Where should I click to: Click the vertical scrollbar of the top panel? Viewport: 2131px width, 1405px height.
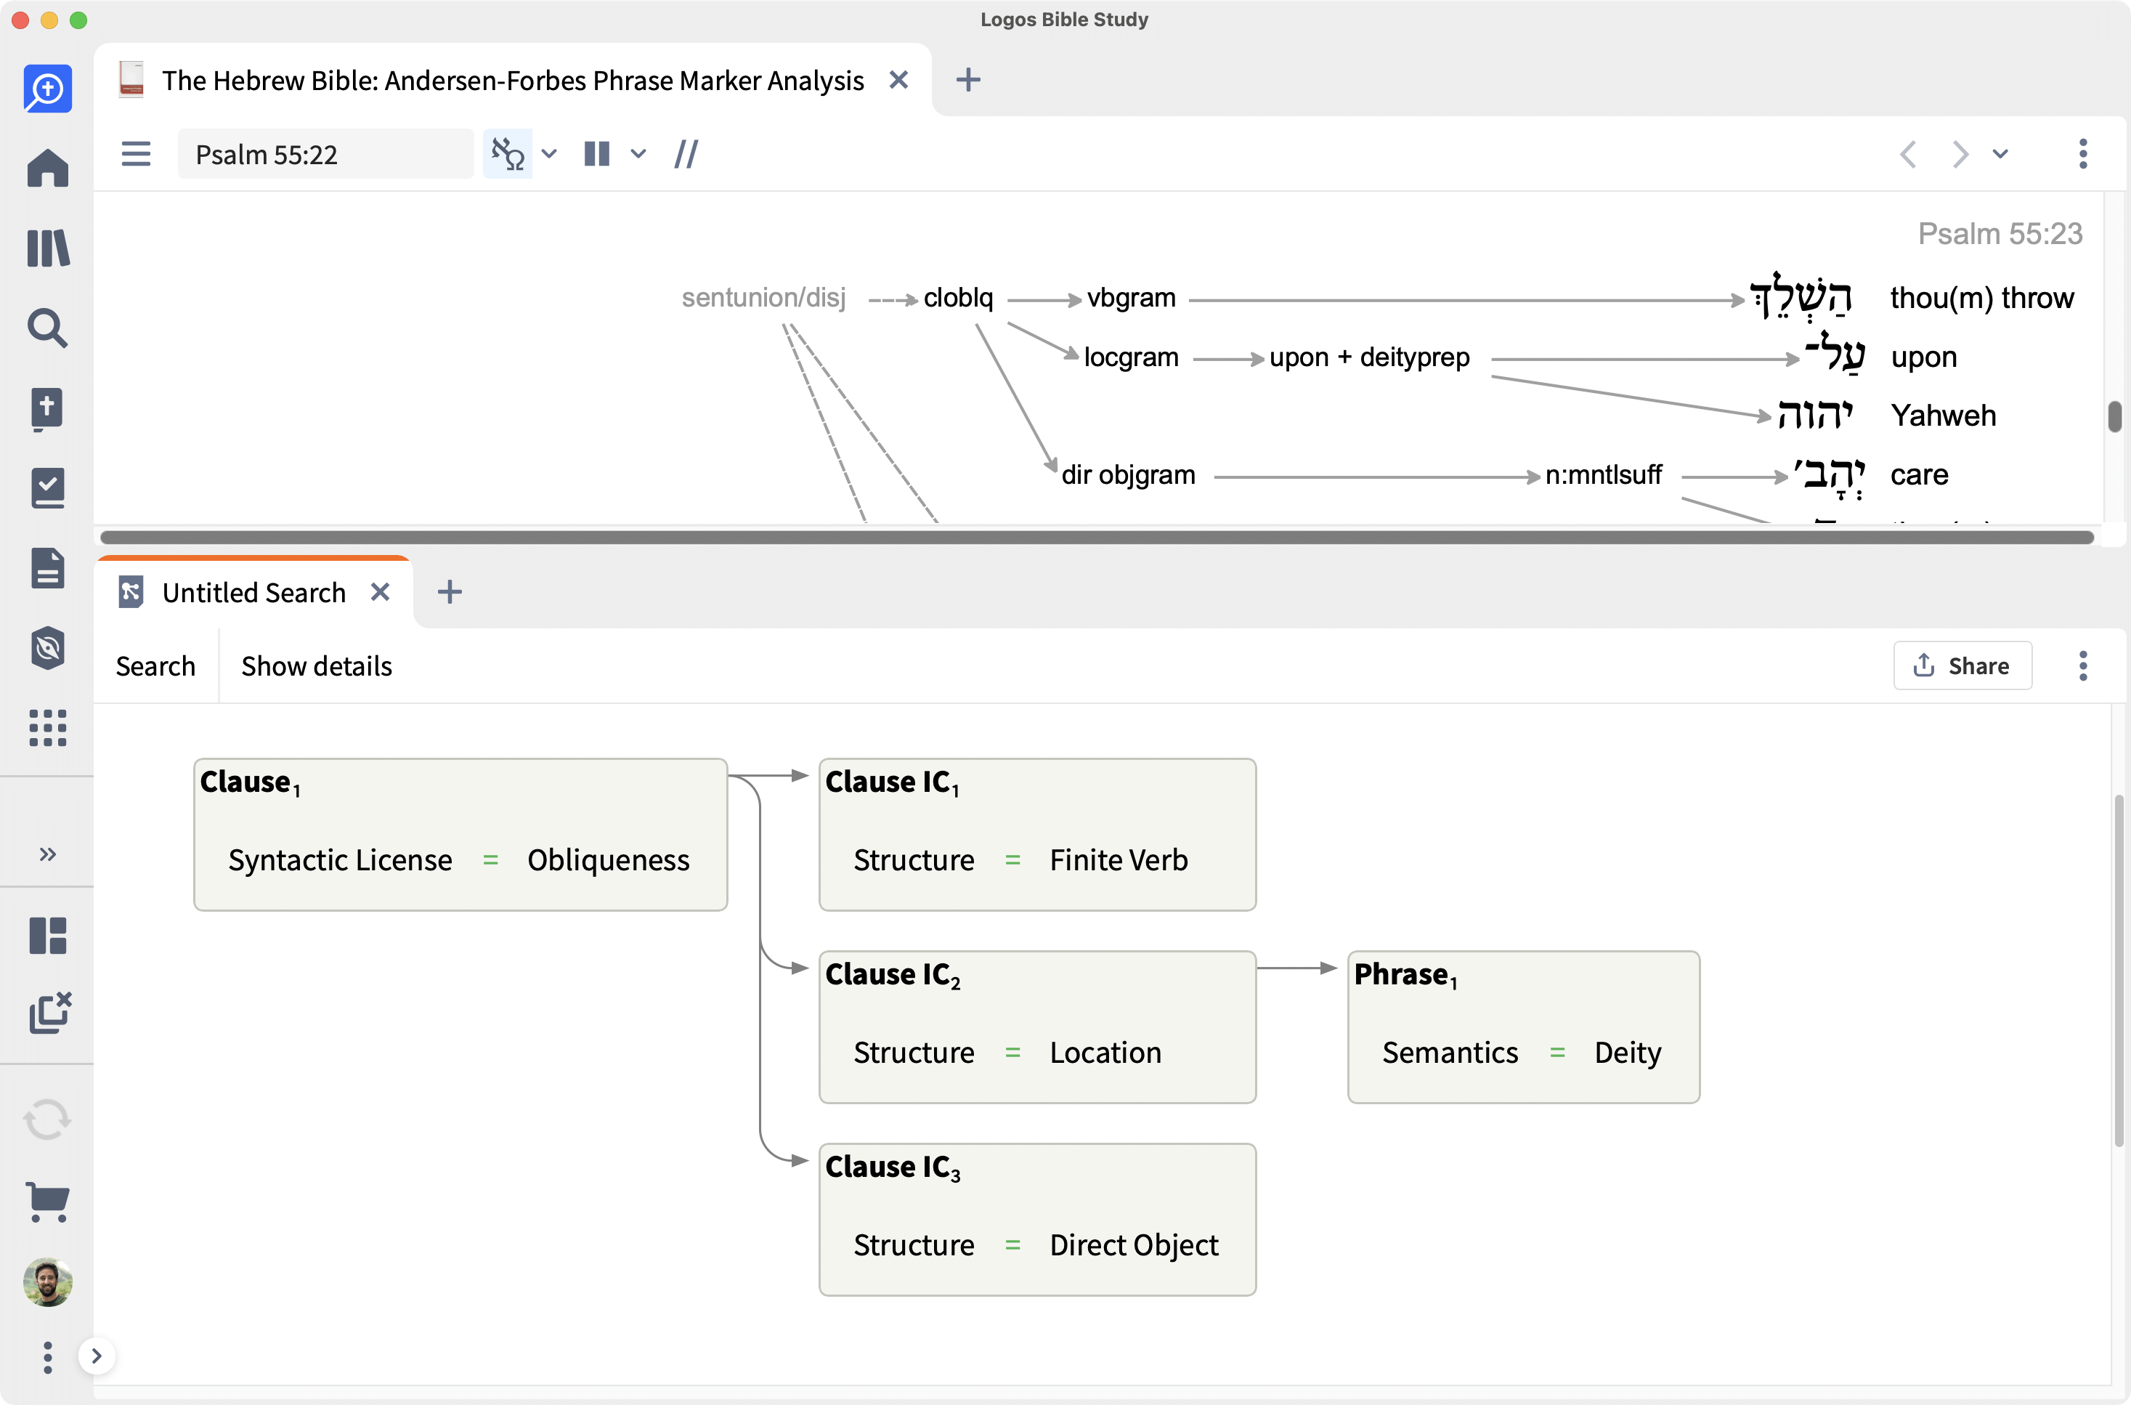2114,416
